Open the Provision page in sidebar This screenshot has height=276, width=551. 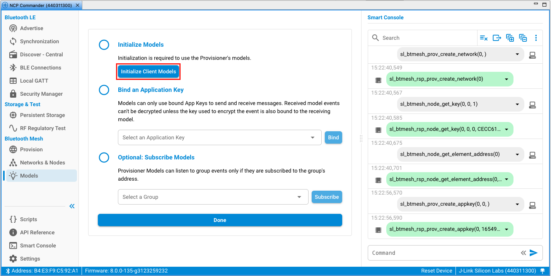pos(31,149)
